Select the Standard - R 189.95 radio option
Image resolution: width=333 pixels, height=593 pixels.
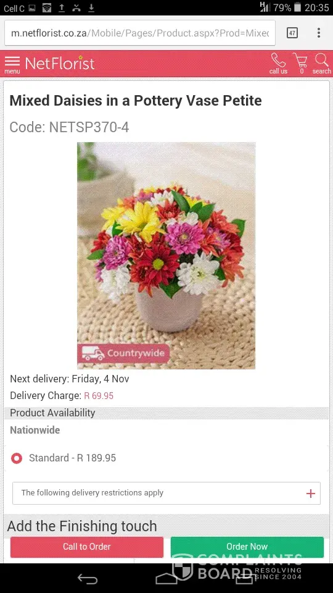[17, 458]
